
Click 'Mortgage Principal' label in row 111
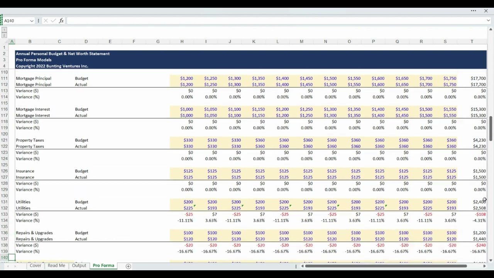pos(34,78)
